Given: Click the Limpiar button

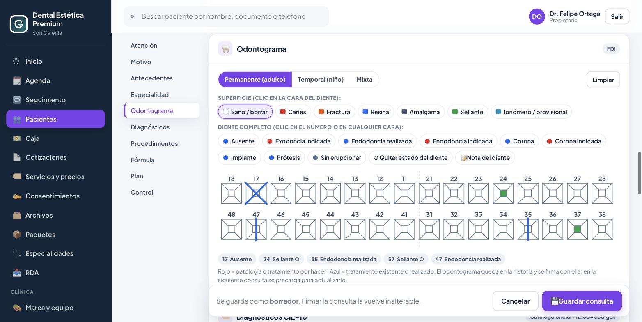Looking at the screenshot, I should tap(603, 80).
